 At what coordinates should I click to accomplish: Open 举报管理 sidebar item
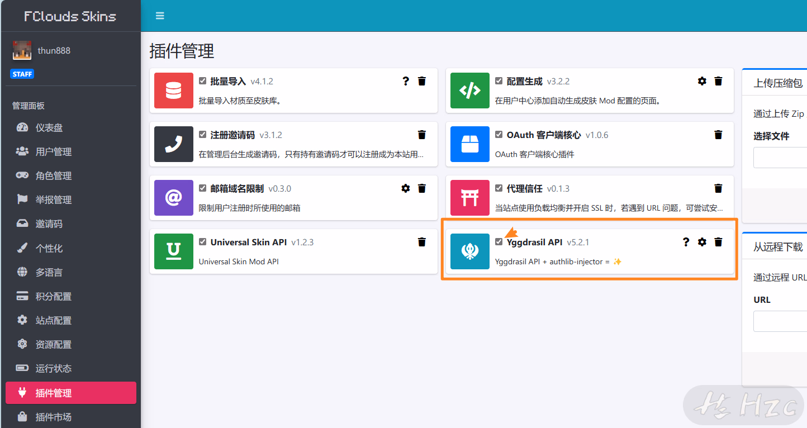(x=71, y=199)
